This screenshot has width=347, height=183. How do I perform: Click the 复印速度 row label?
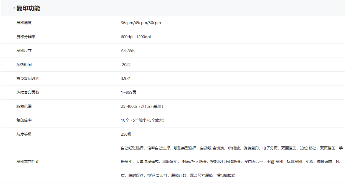[x=24, y=23]
